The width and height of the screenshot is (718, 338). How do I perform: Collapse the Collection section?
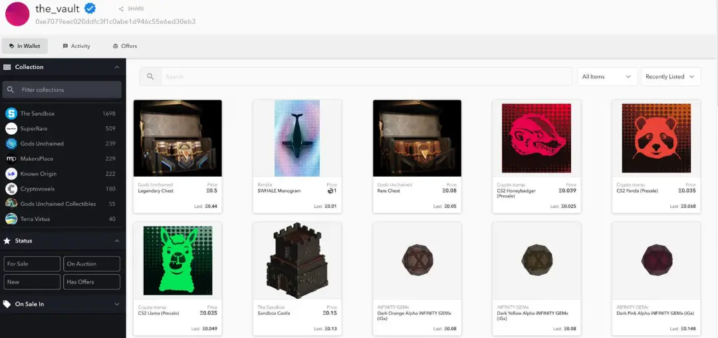click(117, 67)
